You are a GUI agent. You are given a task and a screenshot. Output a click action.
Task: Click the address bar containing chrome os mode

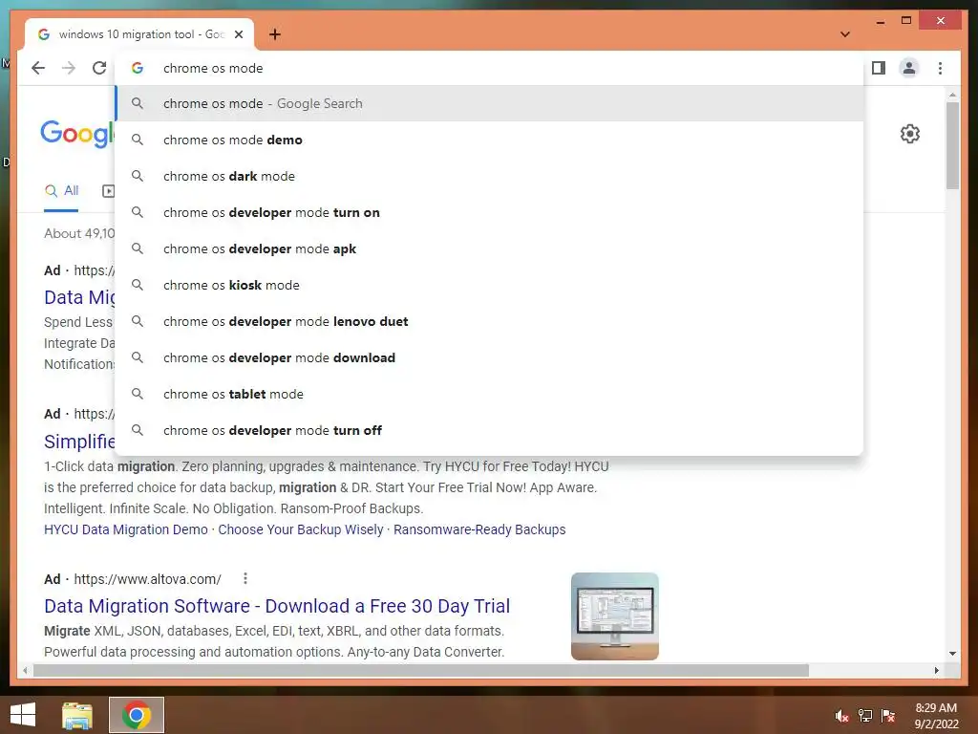click(x=490, y=68)
